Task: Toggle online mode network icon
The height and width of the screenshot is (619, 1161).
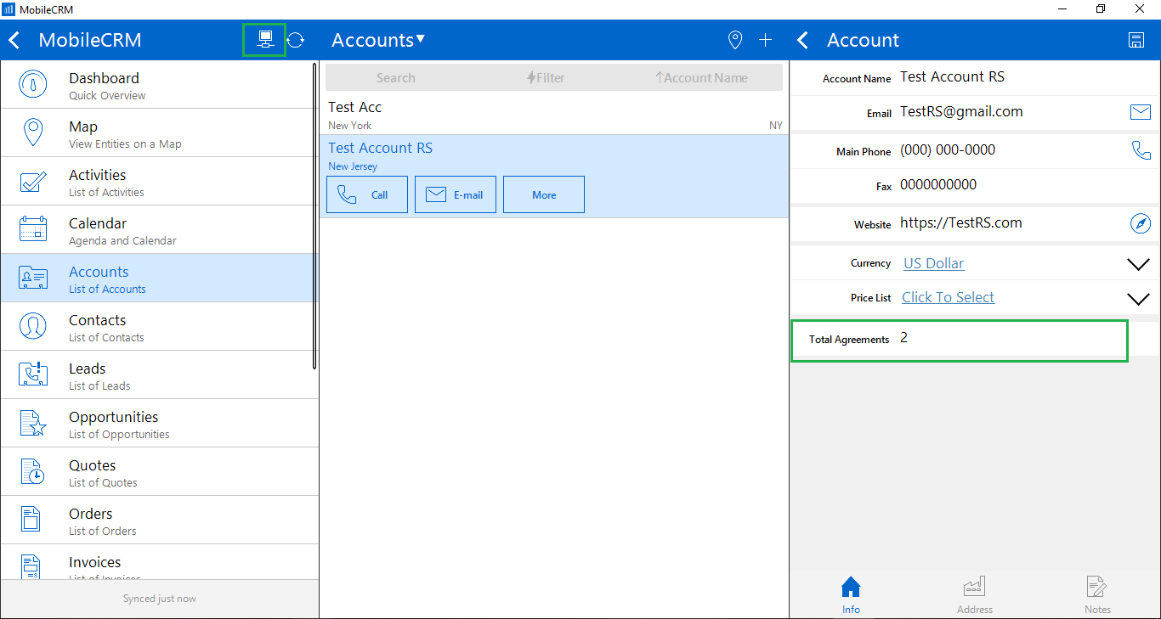Action: [265, 40]
